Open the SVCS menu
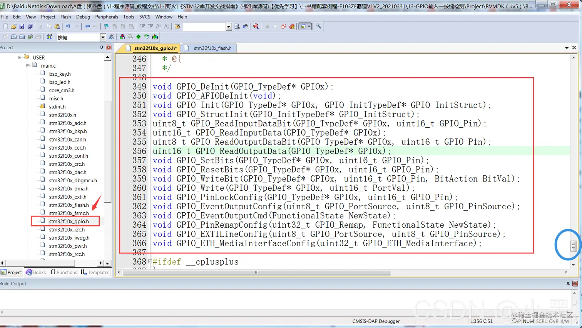Image resolution: width=582 pixels, height=328 pixels. point(145,17)
